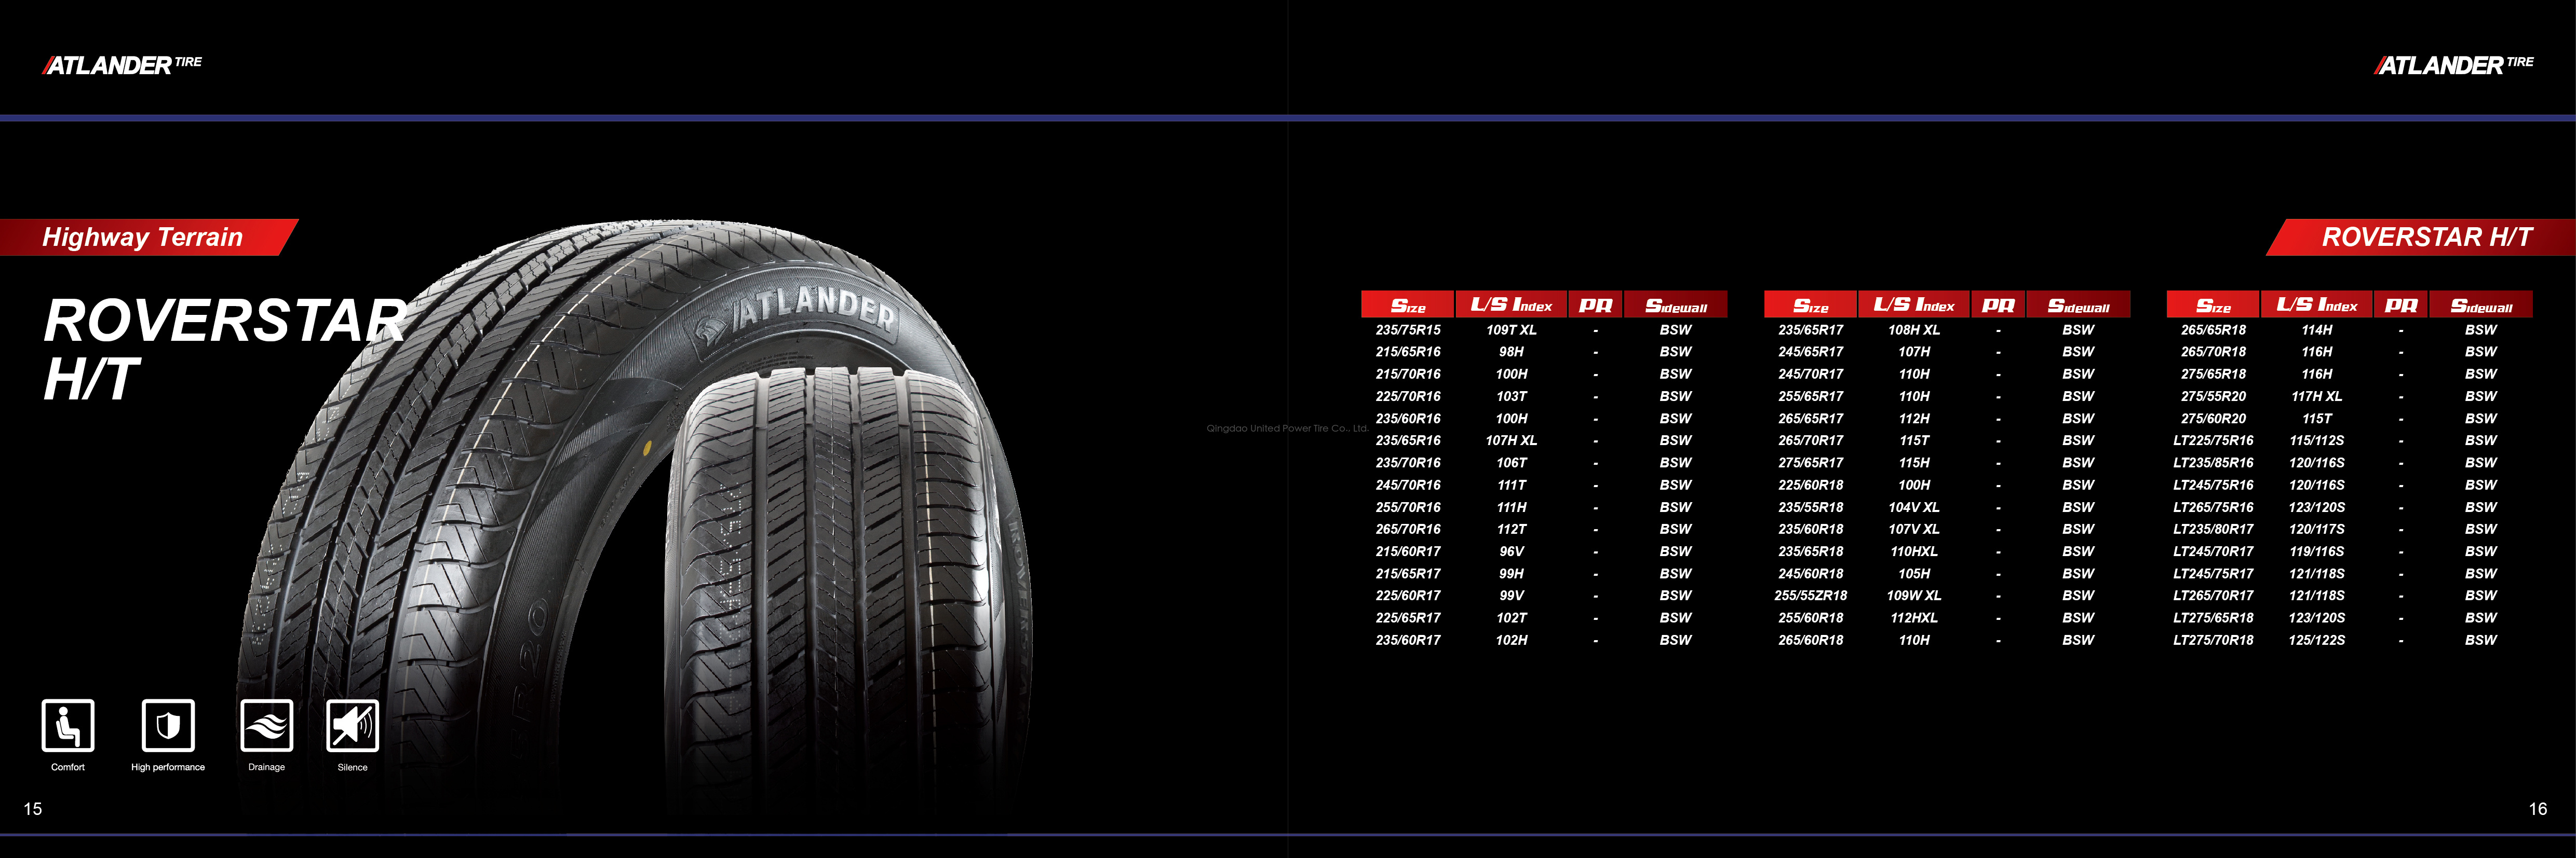Click the Highway Terrain red banner
The height and width of the screenshot is (858, 2576).
tap(149, 237)
